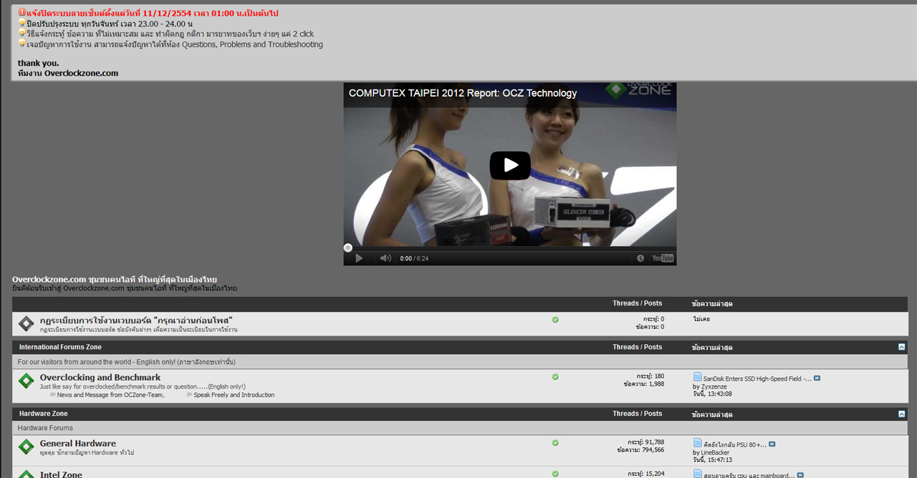This screenshot has width=917, height=478.
Task: Open the General Hardware forum
Action: (78, 444)
